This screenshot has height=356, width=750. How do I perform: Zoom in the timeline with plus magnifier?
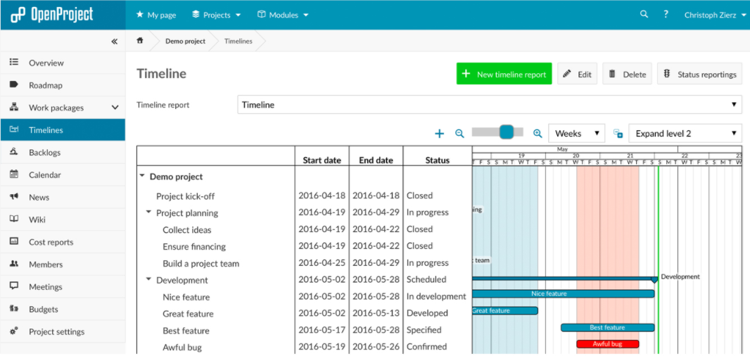coord(538,134)
